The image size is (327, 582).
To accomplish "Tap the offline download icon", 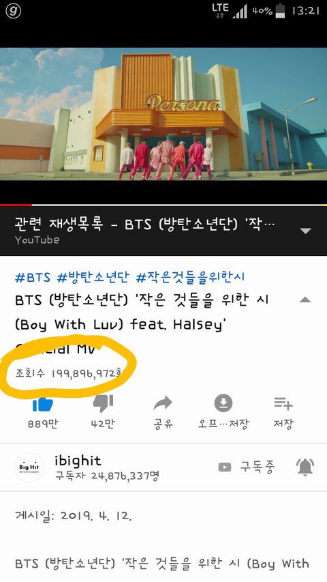I will pos(223,403).
